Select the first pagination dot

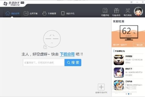pos(126,94)
